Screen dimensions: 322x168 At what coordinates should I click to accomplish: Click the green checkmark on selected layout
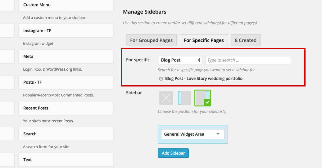tap(207, 102)
